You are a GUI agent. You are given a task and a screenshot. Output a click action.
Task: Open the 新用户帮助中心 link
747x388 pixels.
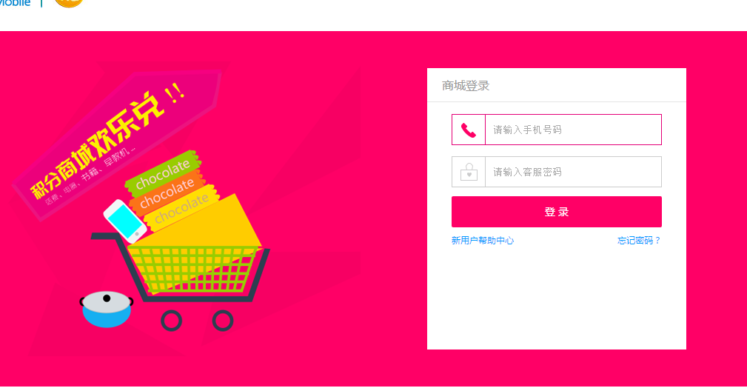(483, 241)
